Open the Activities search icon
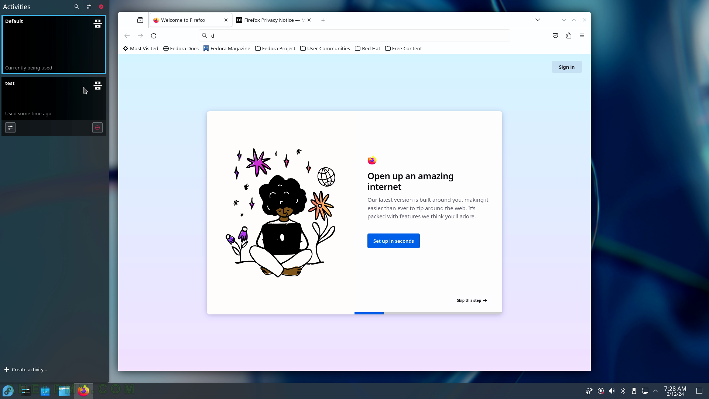709x399 pixels. pos(76,7)
